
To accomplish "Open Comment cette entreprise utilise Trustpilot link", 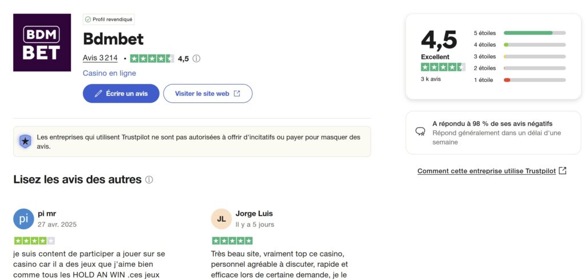I will (x=487, y=171).
